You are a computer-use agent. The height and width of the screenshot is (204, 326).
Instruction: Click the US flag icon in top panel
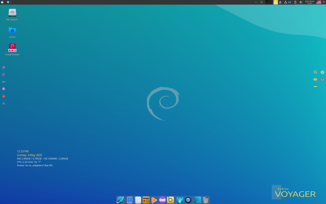[x=319, y=2]
